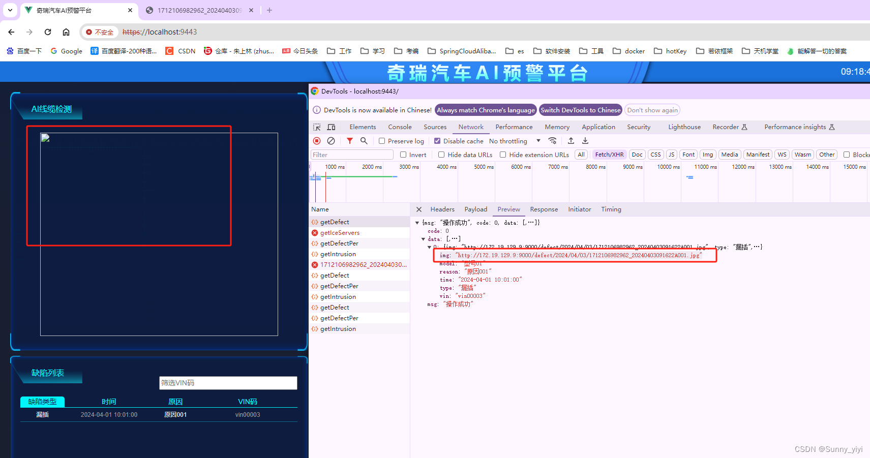Open the No throttling dropdown
Screen dimensions: 870x458
coord(515,141)
